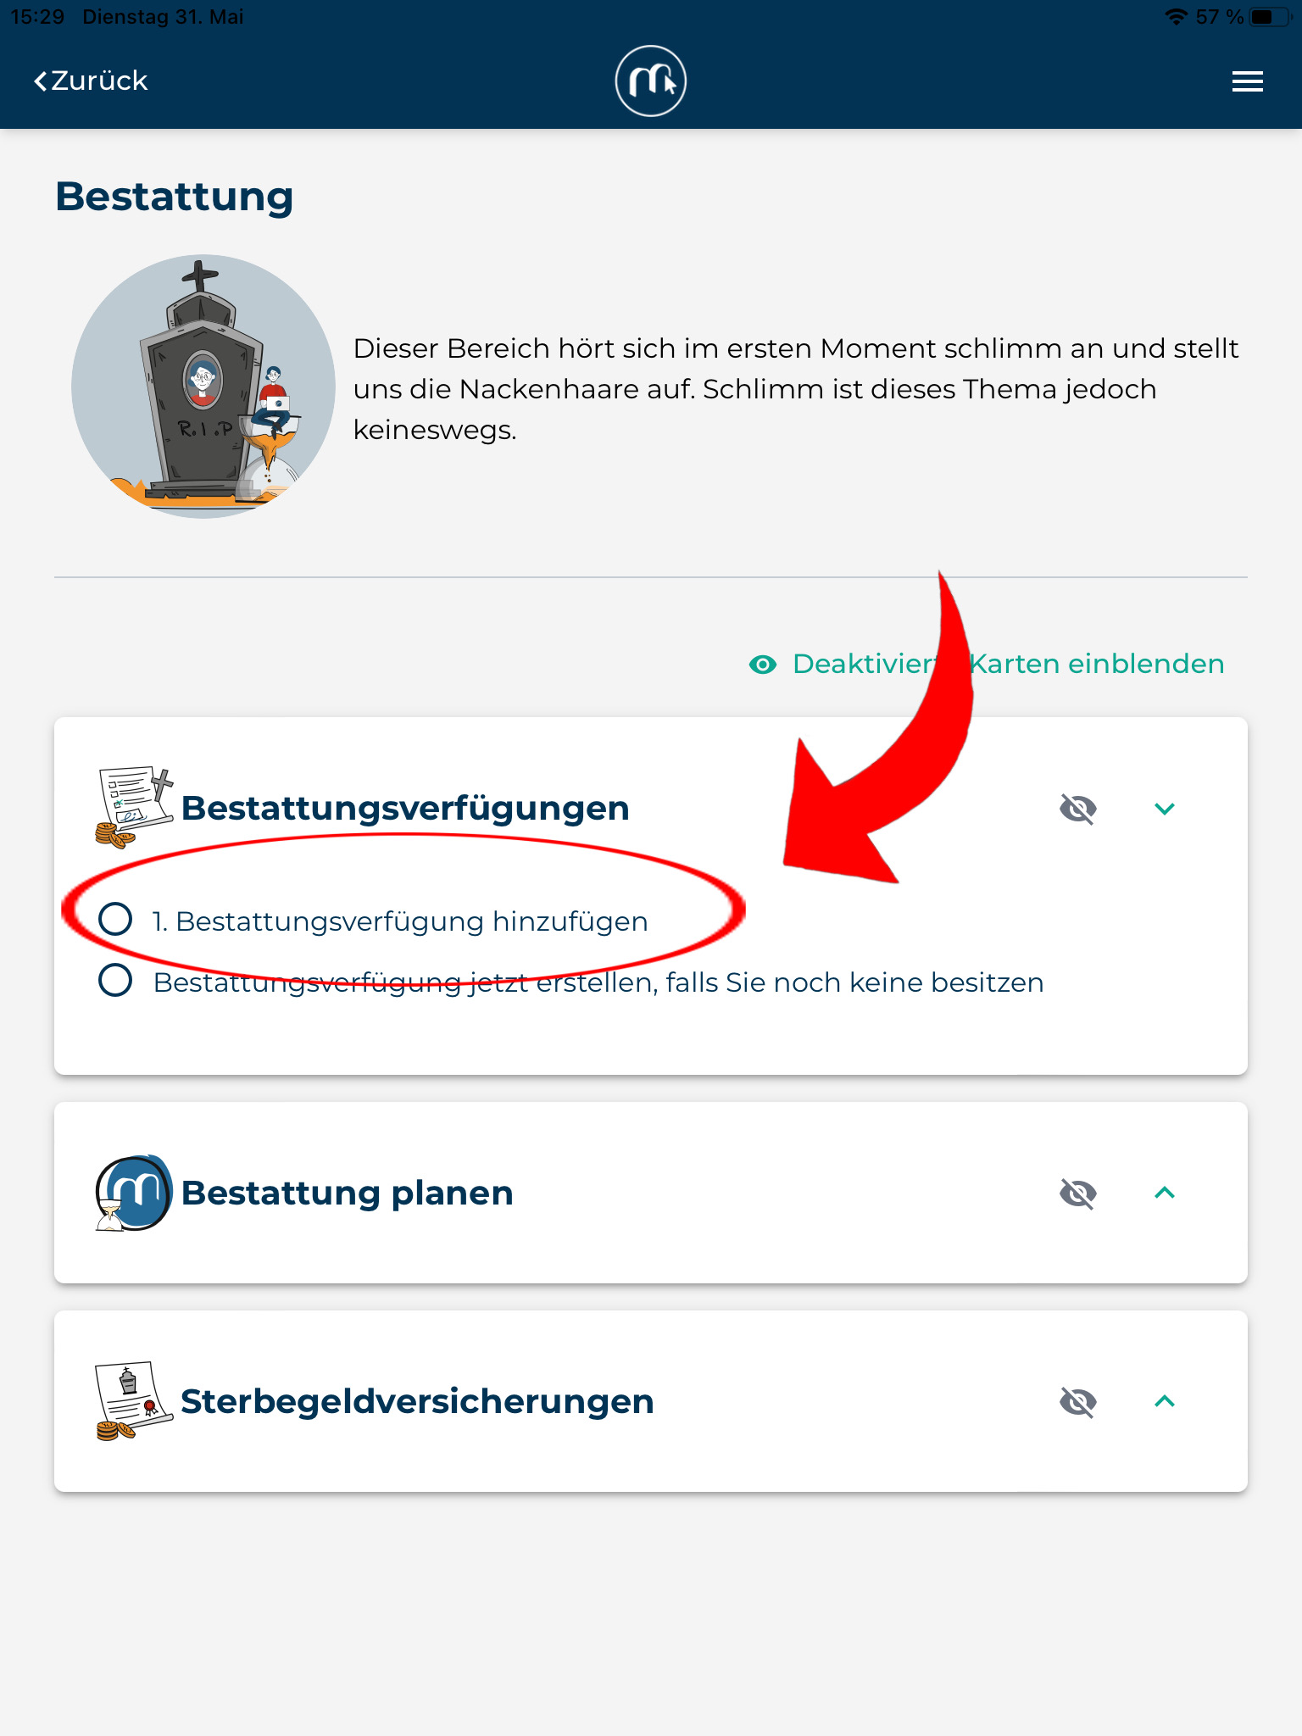Expand the Bestattung planen card
1302x1736 pixels.
1165,1193
